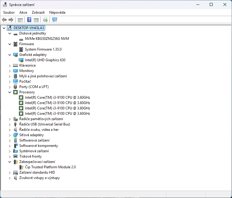Click the Back arrow toolbar icon

pyautogui.click(x=4, y=20)
